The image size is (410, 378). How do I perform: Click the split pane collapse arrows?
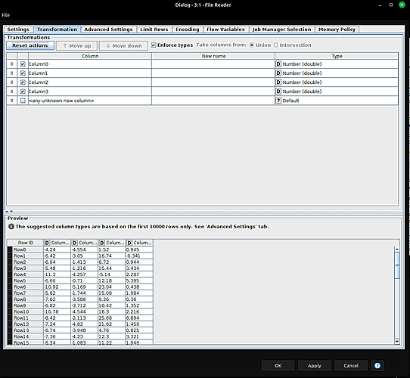(x=9, y=212)
